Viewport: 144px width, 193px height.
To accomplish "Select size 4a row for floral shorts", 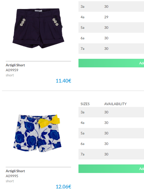I will click(111, 123).
